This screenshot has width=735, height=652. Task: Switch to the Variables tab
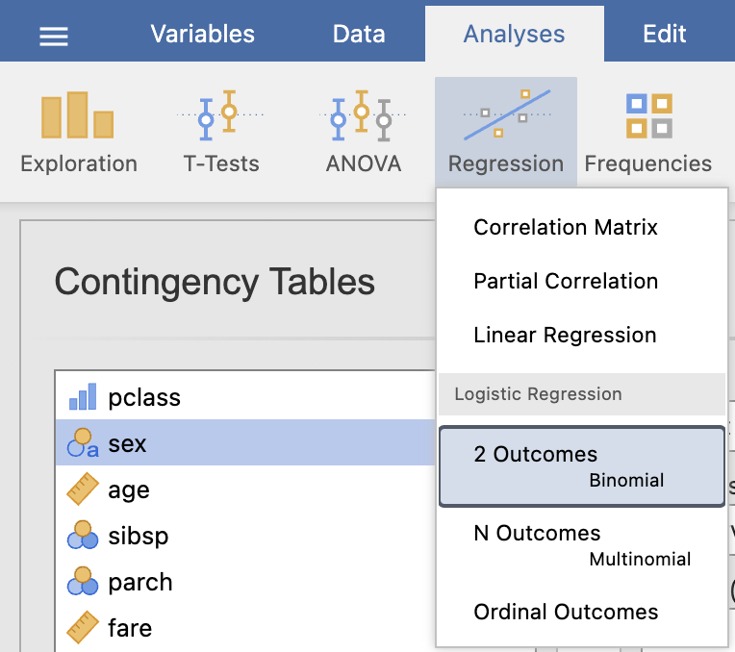coord(202,34)
